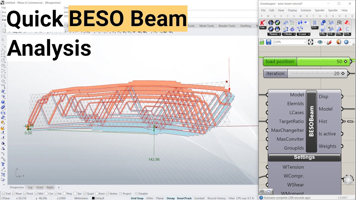Open the File menu in Grasshopper
The width and height of the screenshot is (356, 200).
coord(263,10)
